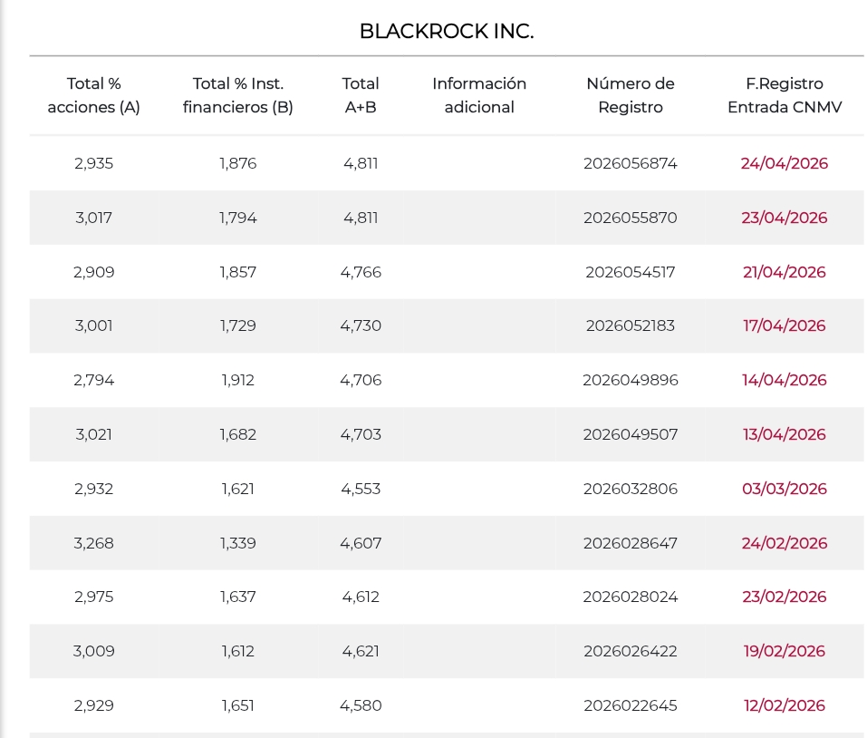
Task: Open the 13/04/2026 filing link
Action: click(x=784, y=434)
